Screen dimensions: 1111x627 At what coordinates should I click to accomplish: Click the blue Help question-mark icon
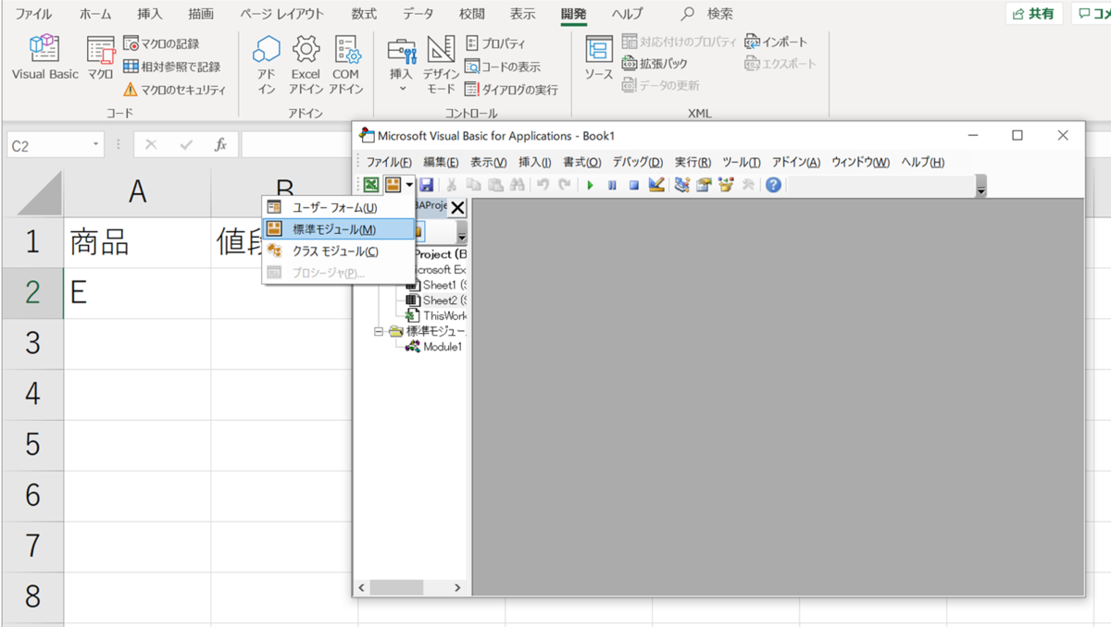(x=773, y=185)
